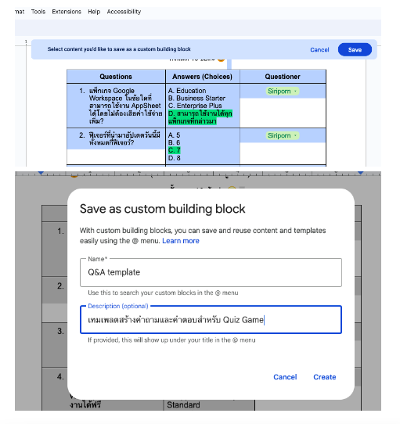This screenshot has height=424, width=400.
Task: Select answer A. Education
Action: point(187,91)
